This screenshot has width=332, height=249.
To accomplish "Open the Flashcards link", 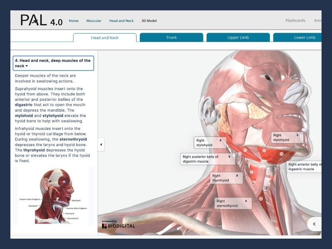I will tap(295, 21).
